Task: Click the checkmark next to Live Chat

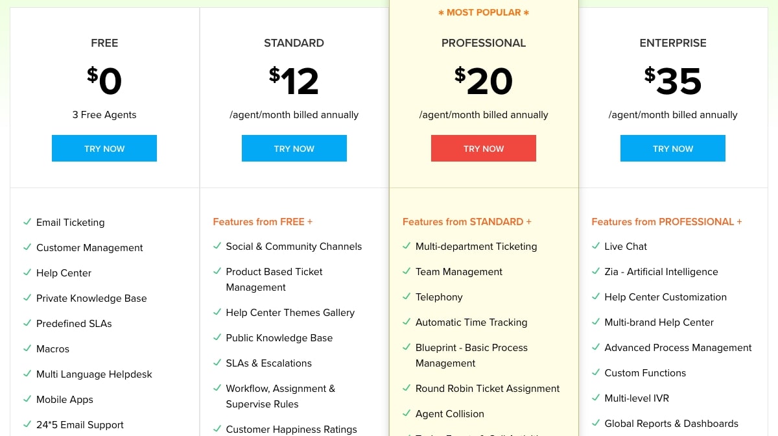Action: pos(596,246)
